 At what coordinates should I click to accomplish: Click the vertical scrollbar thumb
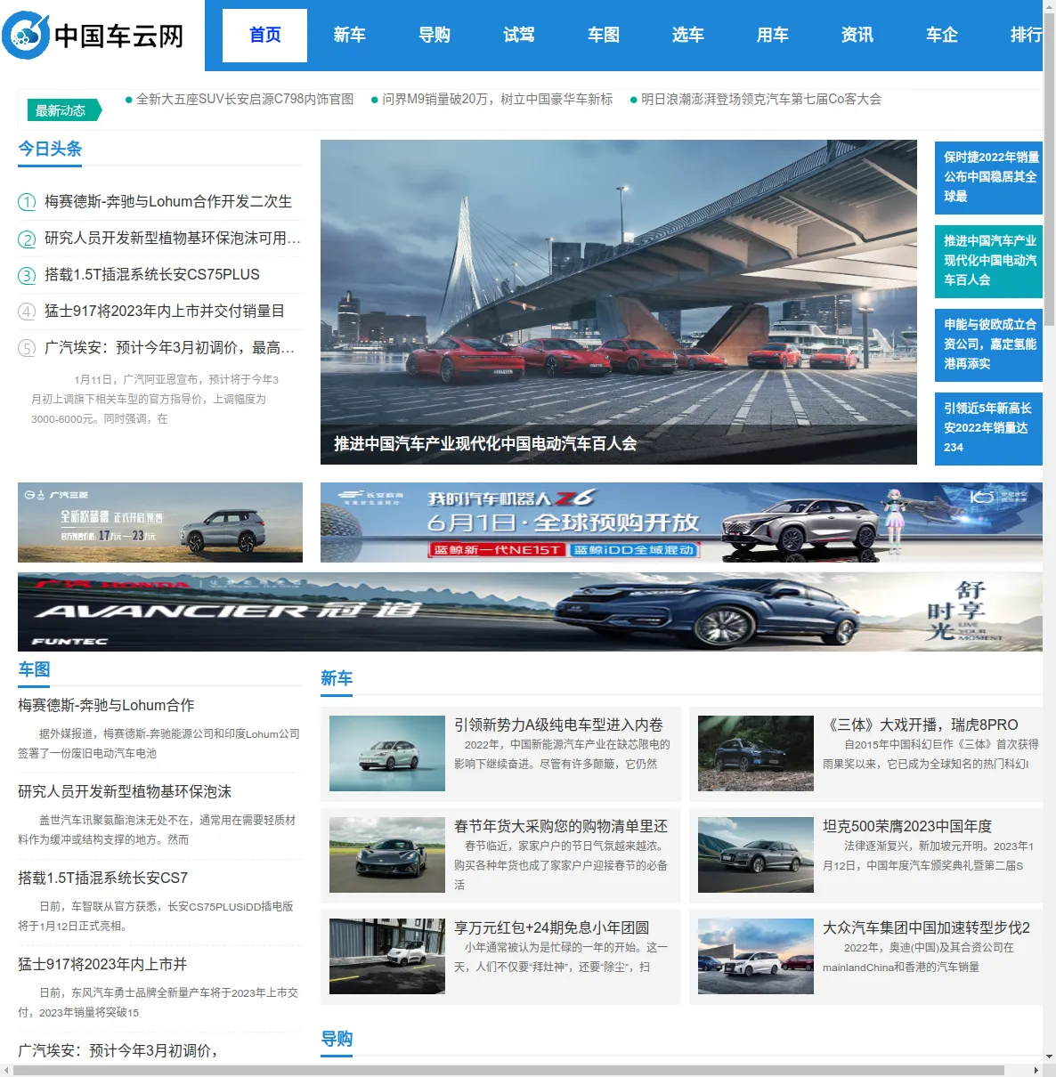[x=1049, y=169]
